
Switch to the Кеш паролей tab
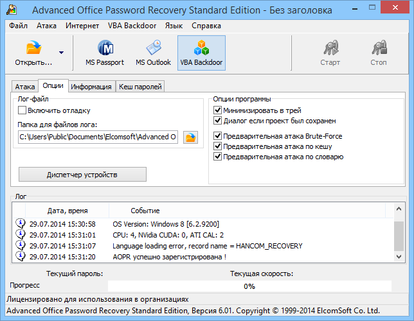click(140, 87)
